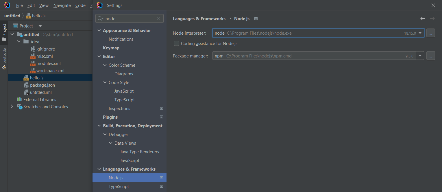Enable Coding assistance for Node.js

[x=176, y=44]
